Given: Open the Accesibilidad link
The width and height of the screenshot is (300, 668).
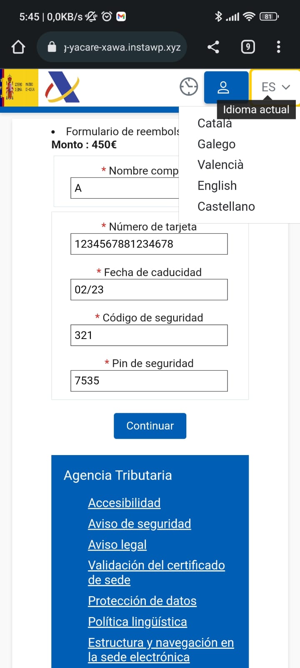Looking at the screenshot, I should (x=124, y=503).
